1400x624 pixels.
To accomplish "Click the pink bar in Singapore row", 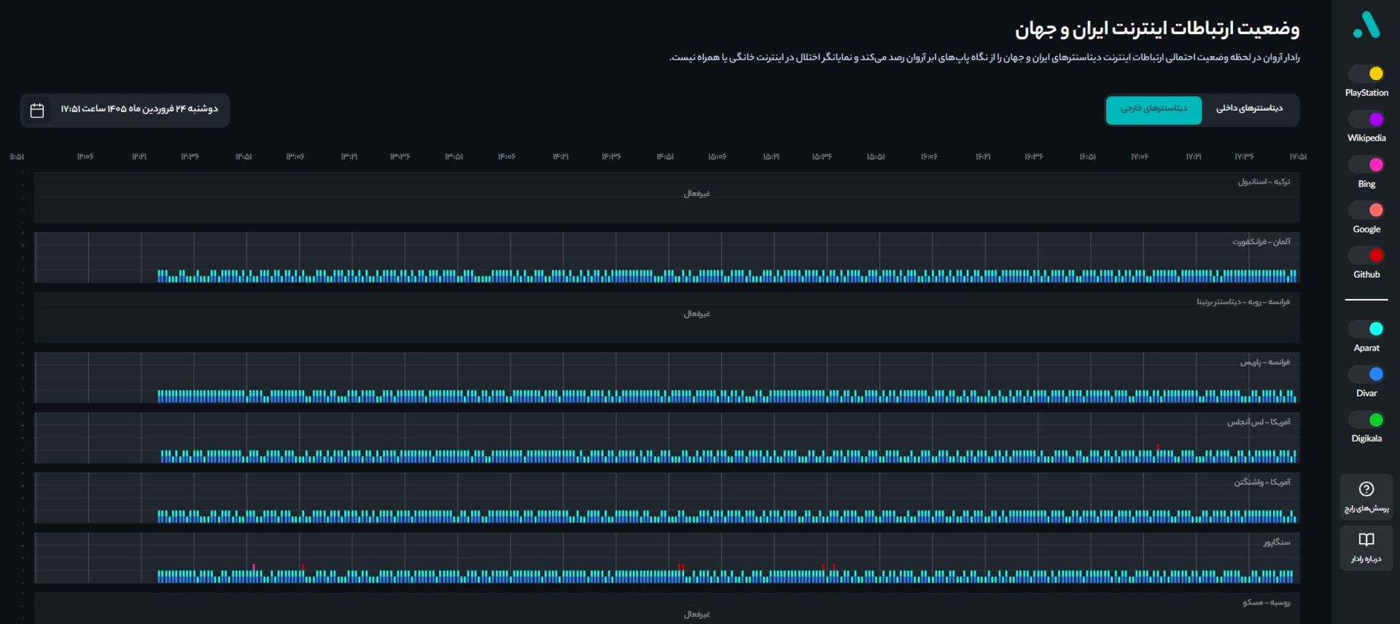I will [254, 567].
